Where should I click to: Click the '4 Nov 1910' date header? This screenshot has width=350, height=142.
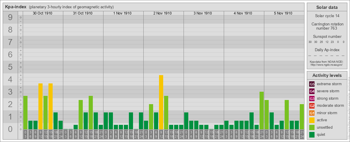click(x=243, y=13)
